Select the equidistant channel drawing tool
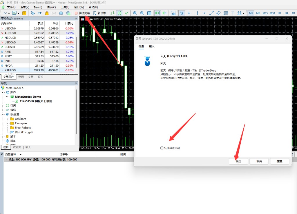The height and width of the screenshot is (214, 297). (x=219, y=13)
